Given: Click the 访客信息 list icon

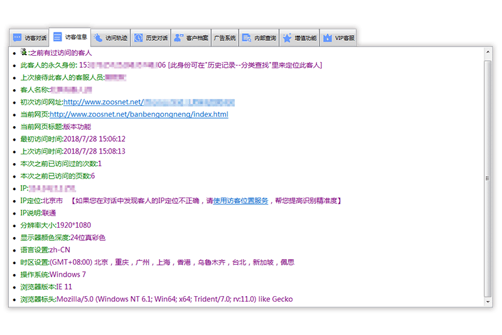Looking at the screenshot, I should pos(58,37).
